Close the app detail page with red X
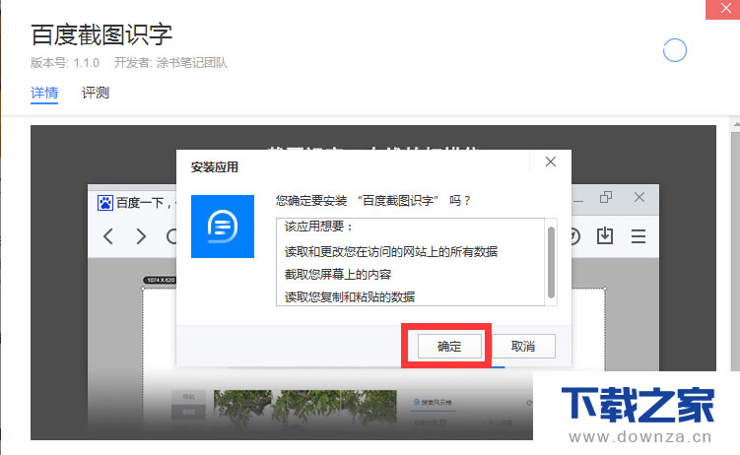 pos(725,9)
